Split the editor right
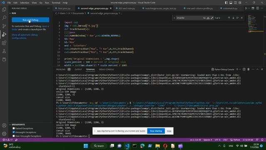Screen dimensions: 266x150 pyautogui.click(x=258, y=8)
